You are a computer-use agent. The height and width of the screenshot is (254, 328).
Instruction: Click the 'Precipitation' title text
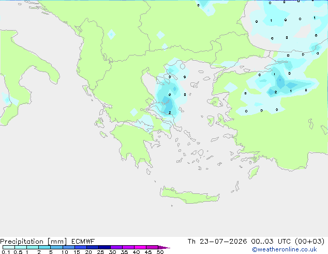click(22, 242)
